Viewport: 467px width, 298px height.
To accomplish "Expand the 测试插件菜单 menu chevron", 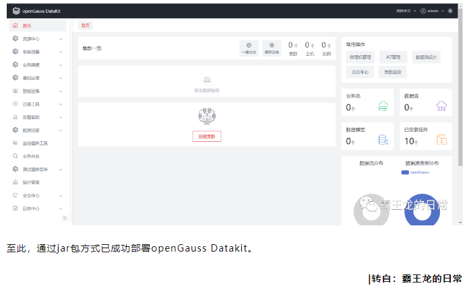I will 61,170.
